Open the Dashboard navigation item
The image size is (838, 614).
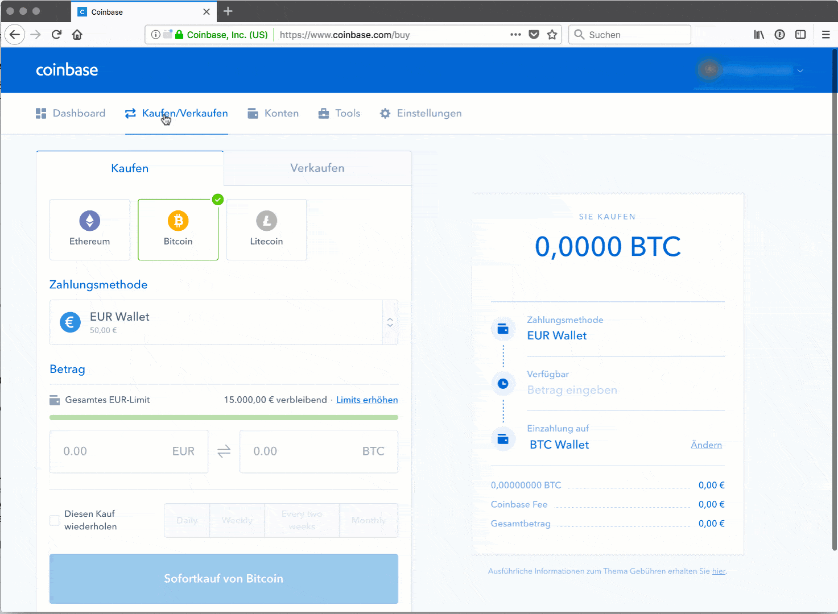coord(71,113)
